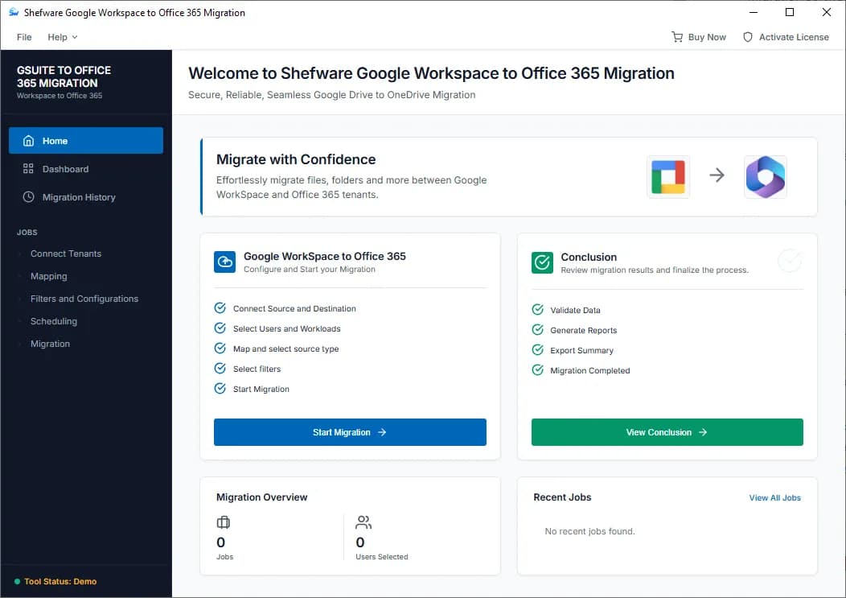Click the green View Conclusion button
This screenshot has height=598, width=846.
667,432
